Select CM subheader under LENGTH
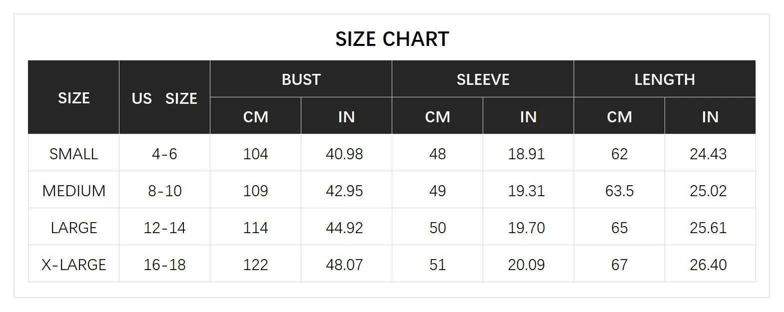This screenshot has width=784, height=312. coord(619,117)
